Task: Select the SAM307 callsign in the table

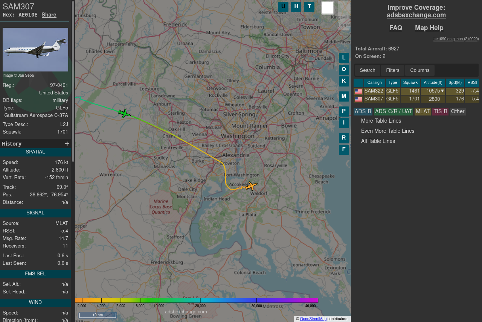Action: [x=374, y=99]
